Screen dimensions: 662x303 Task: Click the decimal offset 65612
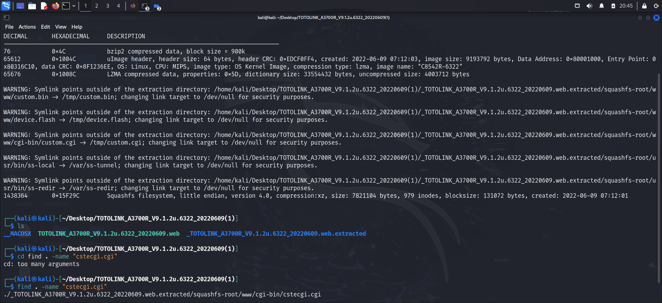click(12, 59)
